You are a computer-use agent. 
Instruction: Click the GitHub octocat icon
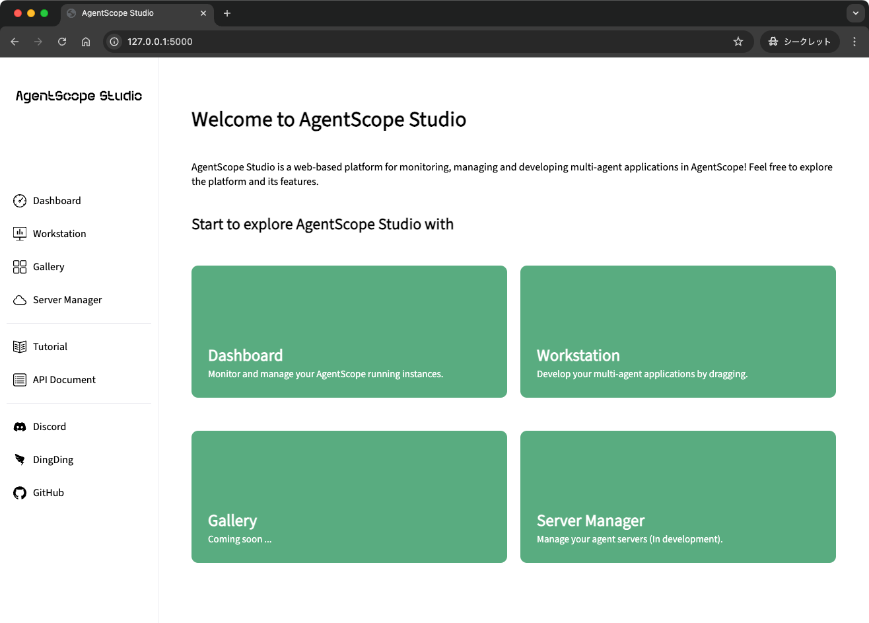pyautogui.click(x=20, y=493)
